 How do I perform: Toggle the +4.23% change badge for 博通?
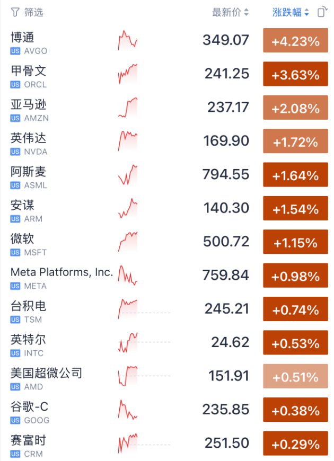point(295,40)
